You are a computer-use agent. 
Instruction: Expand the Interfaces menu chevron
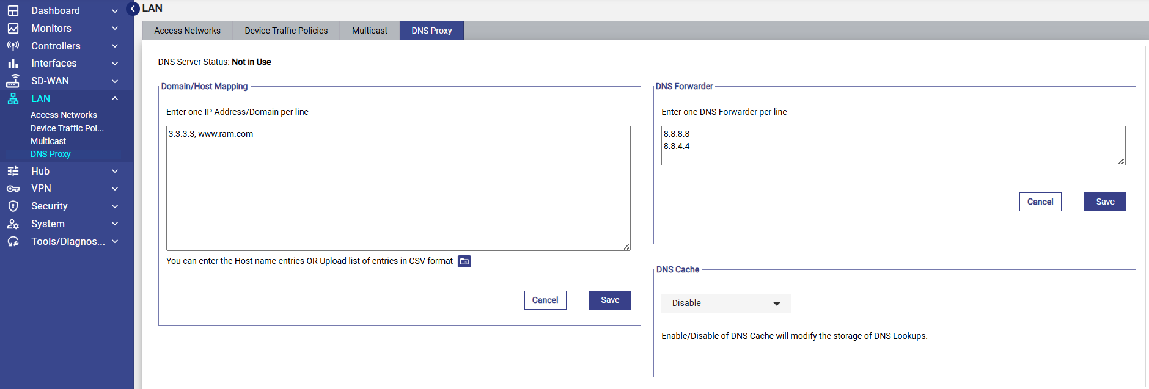115,64
